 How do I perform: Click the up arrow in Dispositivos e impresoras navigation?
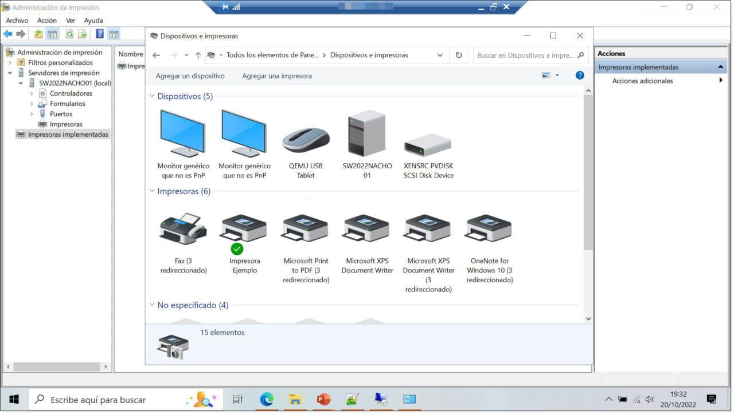pos(198,55)
